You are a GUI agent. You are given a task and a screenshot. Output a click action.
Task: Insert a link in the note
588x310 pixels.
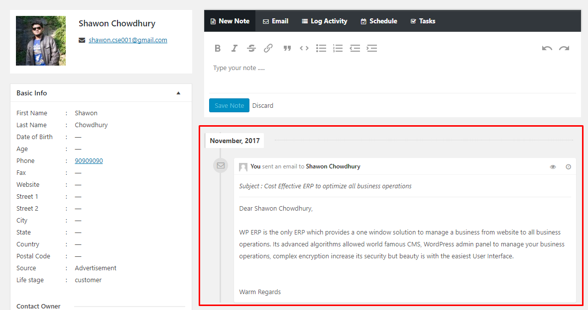pos(268,48)
